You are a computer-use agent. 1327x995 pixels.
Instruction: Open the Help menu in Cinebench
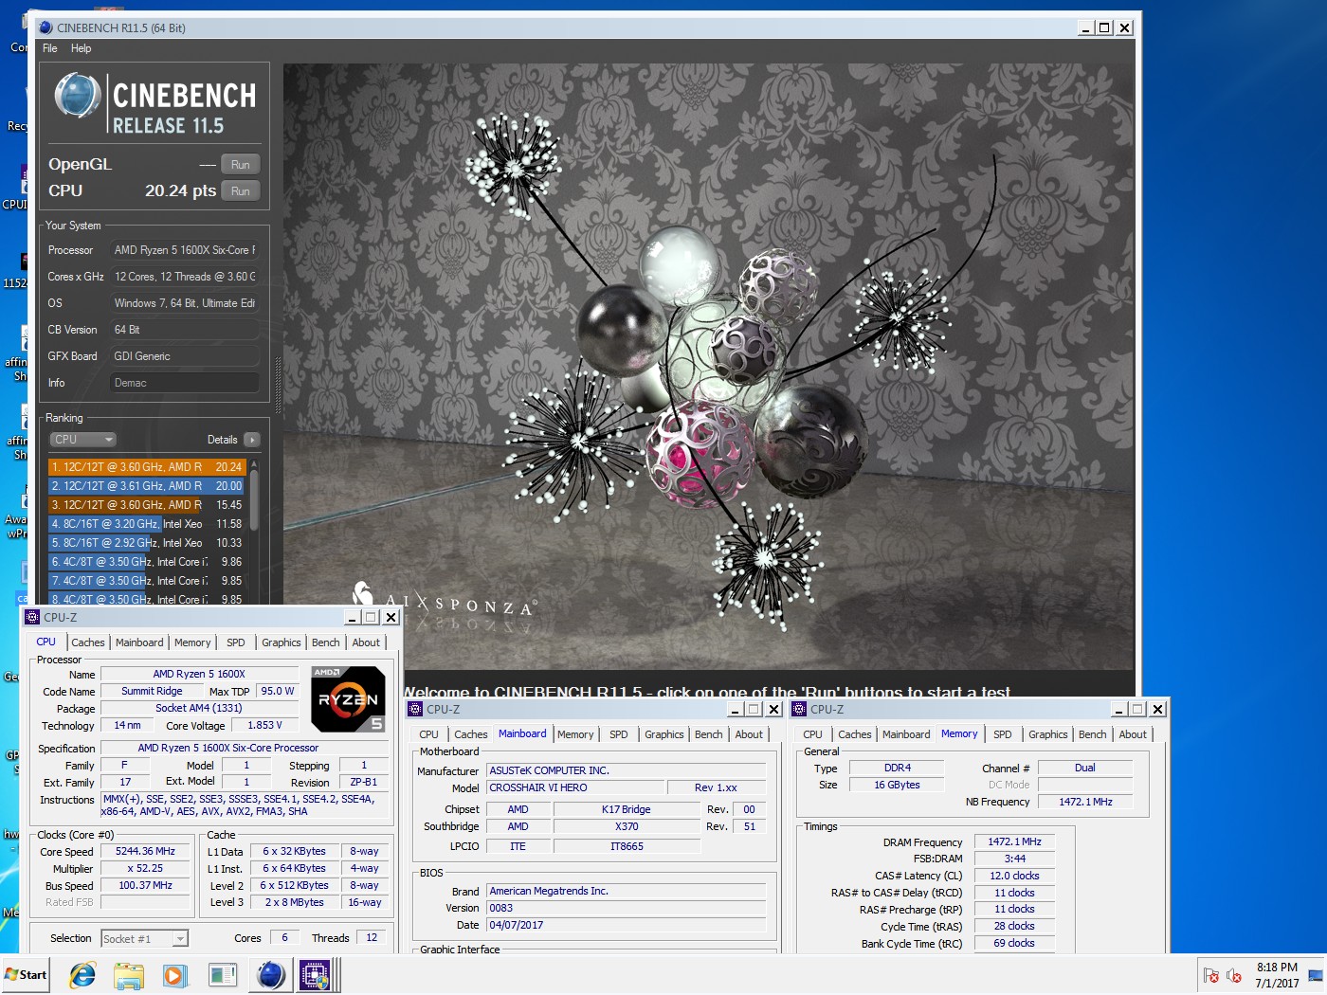[x=82, y=48]
